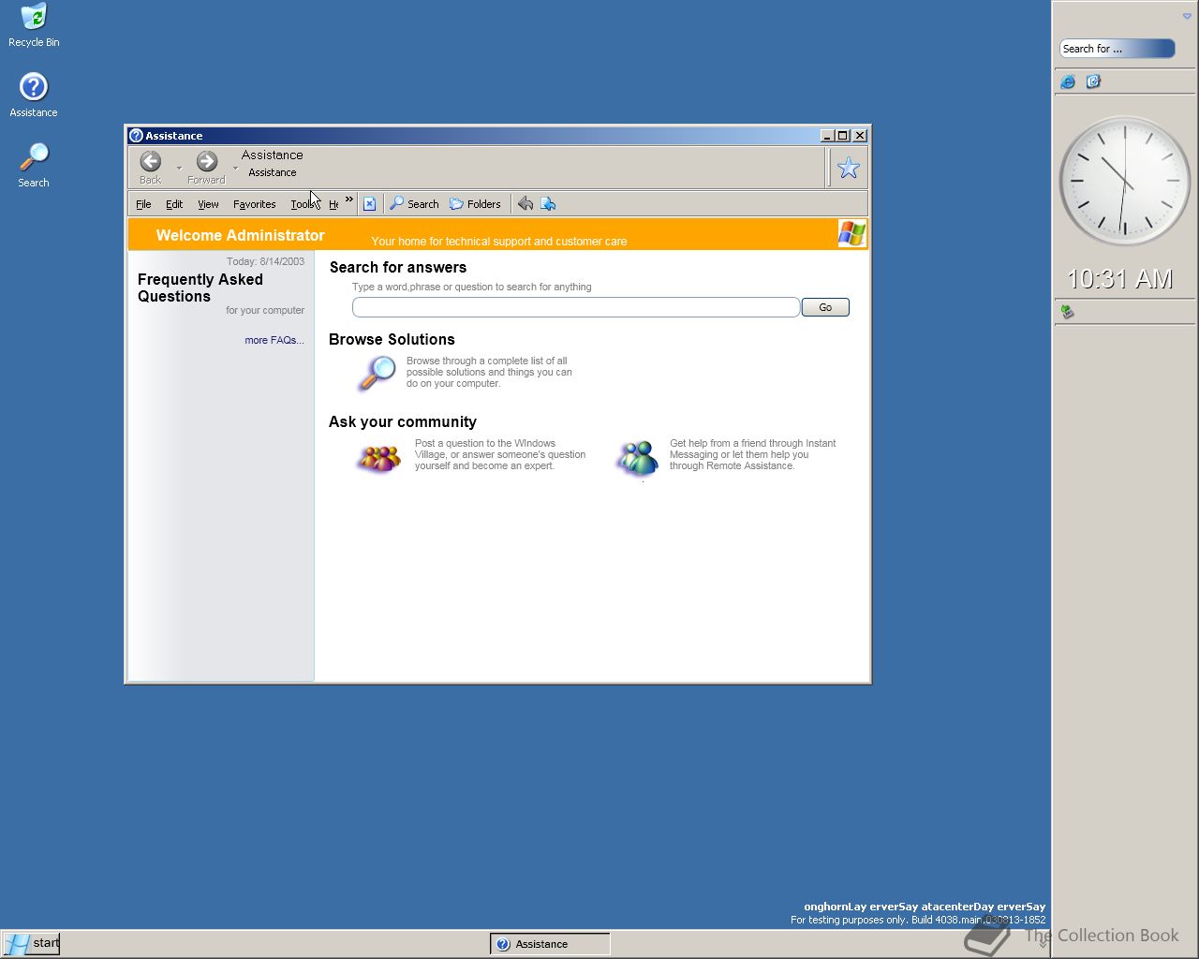Screen dimensions: 1199x959
Task: Close the Assistance window
Action: click(x=860, y=136)
